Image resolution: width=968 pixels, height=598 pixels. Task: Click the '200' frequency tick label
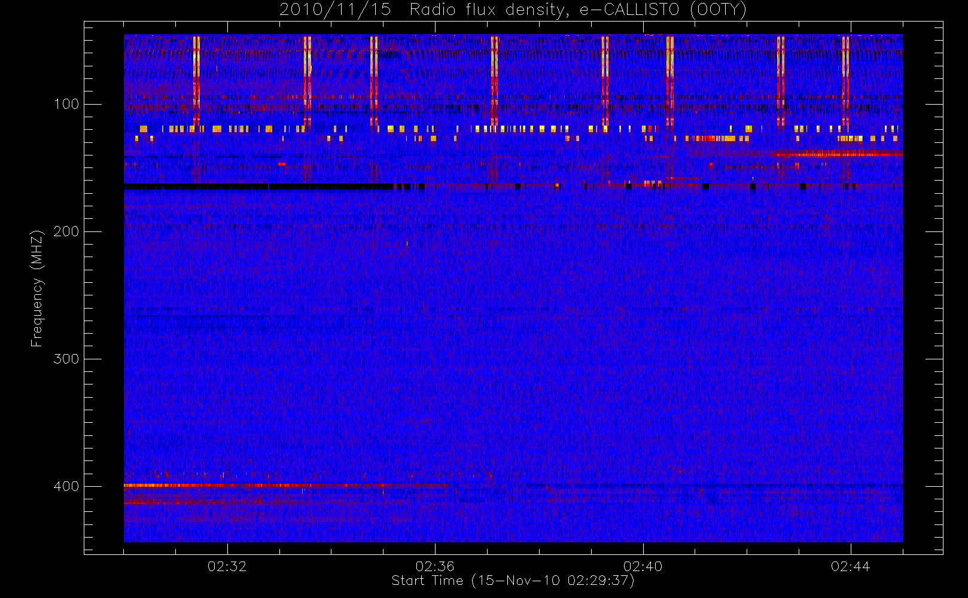click(x=66, y=231)
